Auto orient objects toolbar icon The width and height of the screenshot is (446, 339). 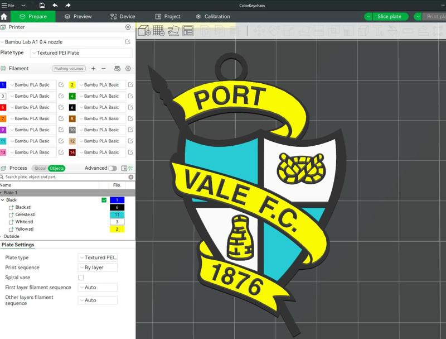(x=173, y=31)
